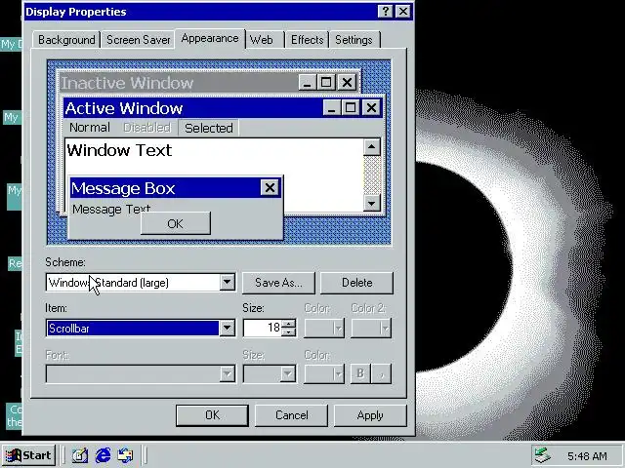Click the system tray network icon

point(543,455)
